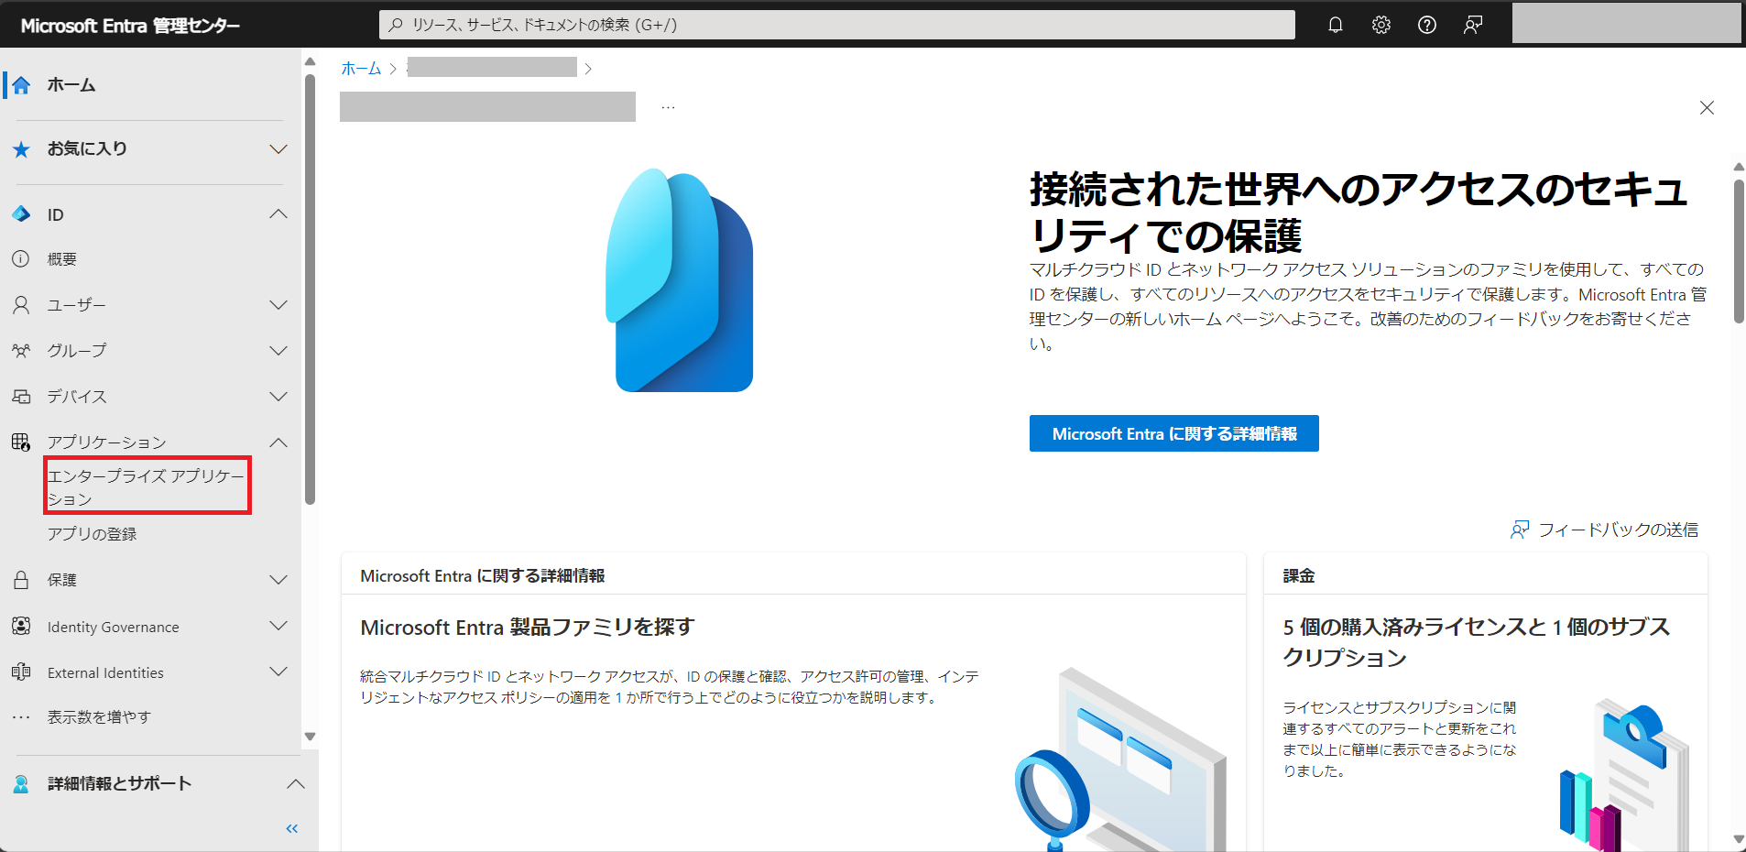Click the アプリケーション grid icon
Viewport: 1746px width, 852px height.
tap(21, 442)
